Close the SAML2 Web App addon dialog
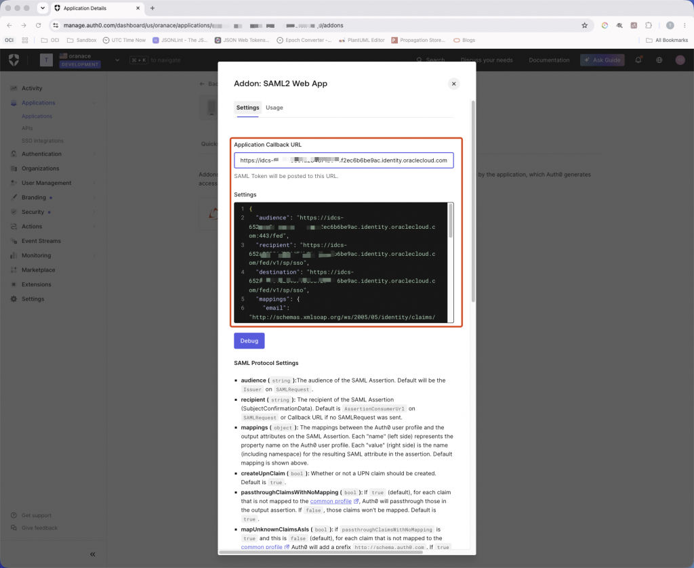 453,83
